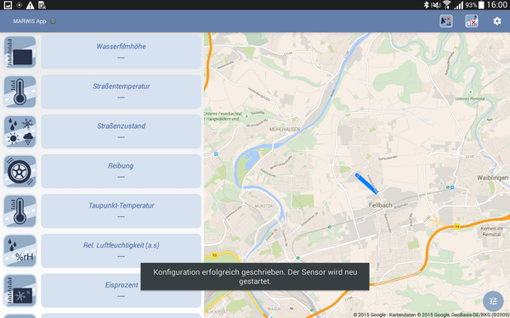Image resolution: width=510 pixels, height=318 pixels.
Task: Tap the sensor connection icon with red X
Action: 471,21
